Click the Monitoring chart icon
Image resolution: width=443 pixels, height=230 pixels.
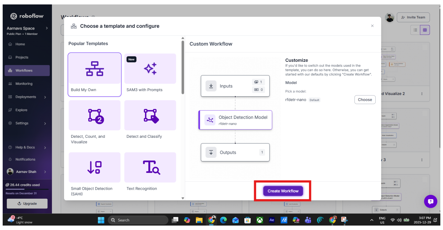point(10,84)
